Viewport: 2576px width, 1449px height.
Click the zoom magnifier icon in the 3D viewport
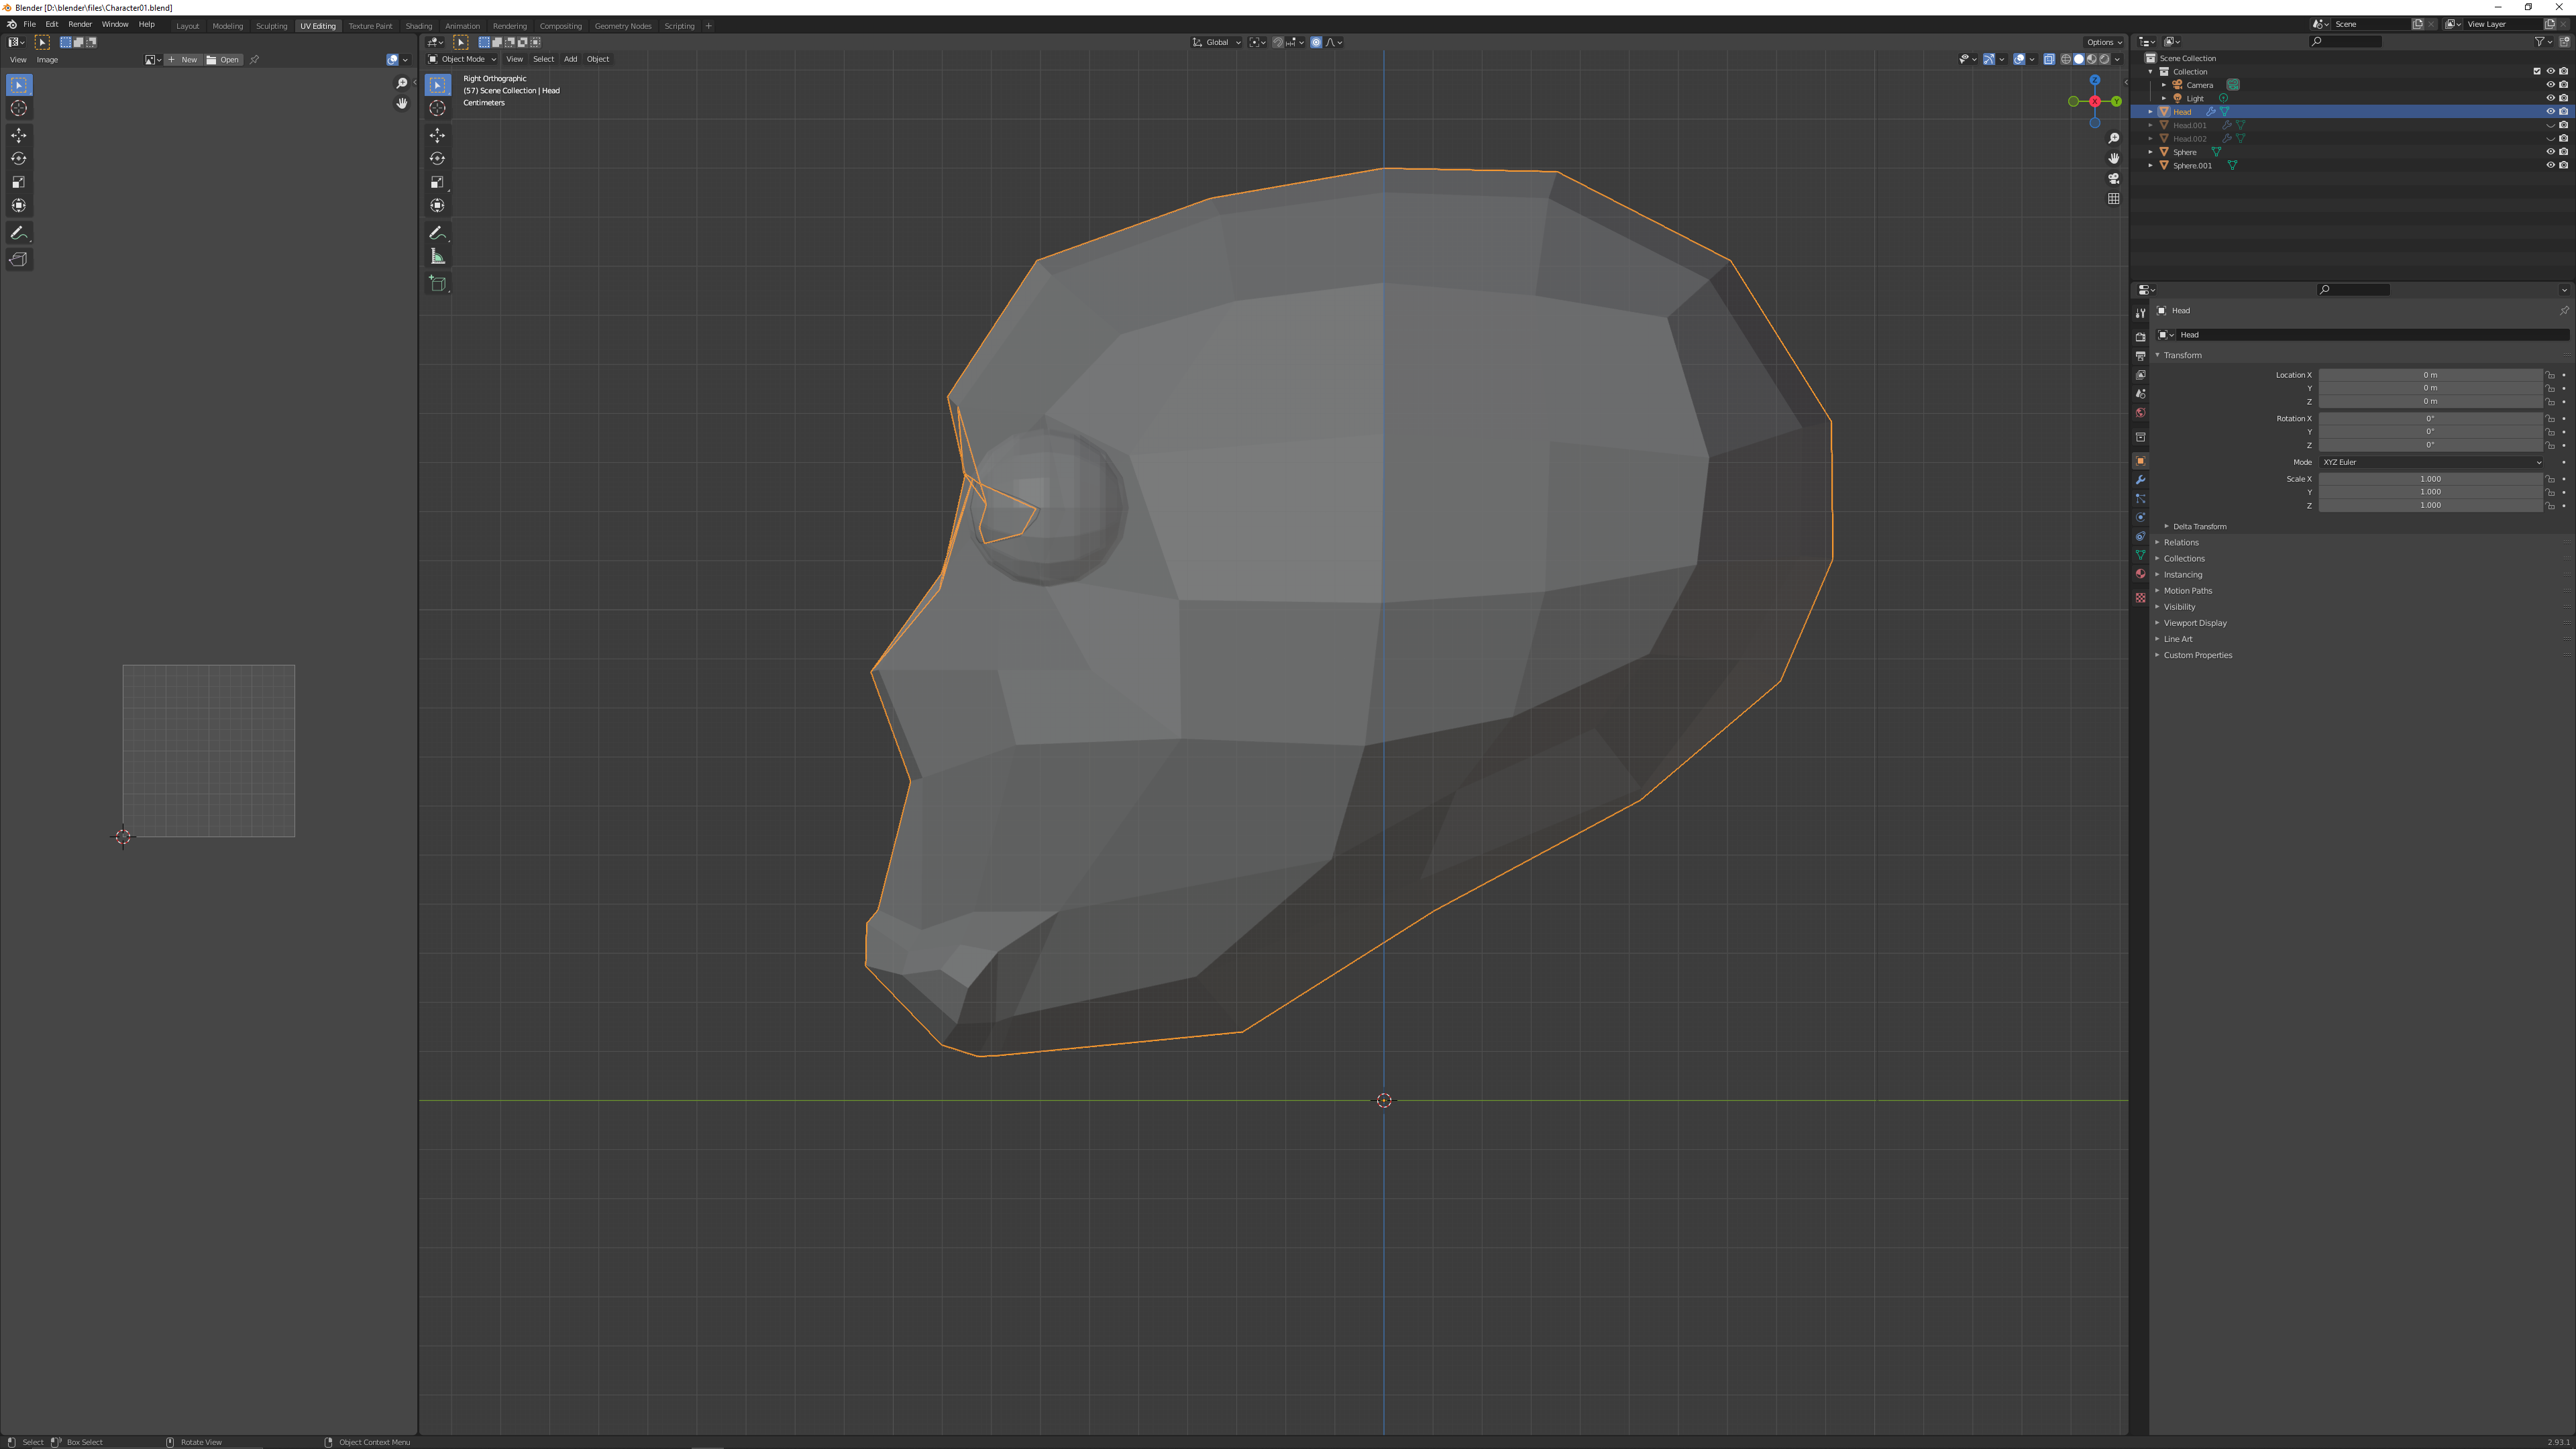tap(2113, 138)
